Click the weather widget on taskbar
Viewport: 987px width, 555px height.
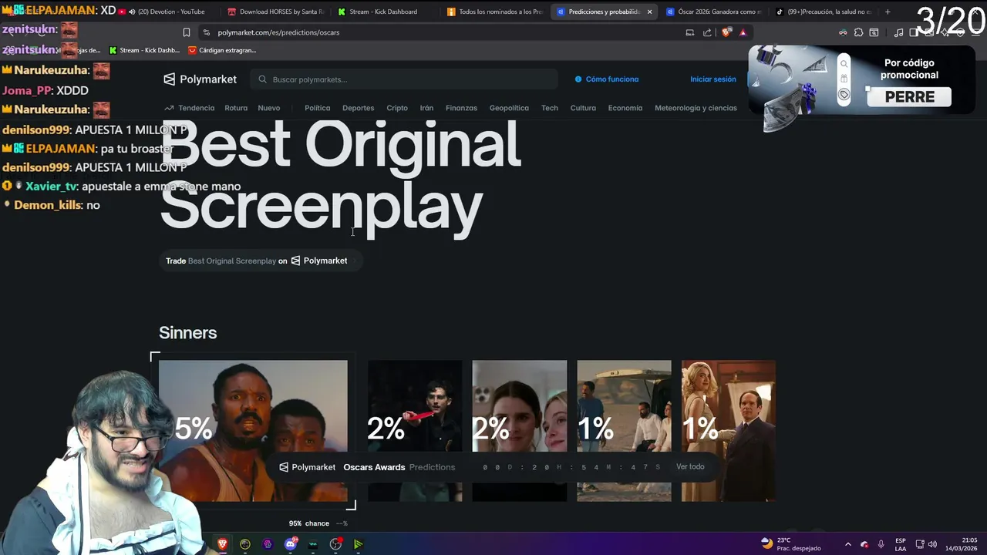click(x=790, y=543)
